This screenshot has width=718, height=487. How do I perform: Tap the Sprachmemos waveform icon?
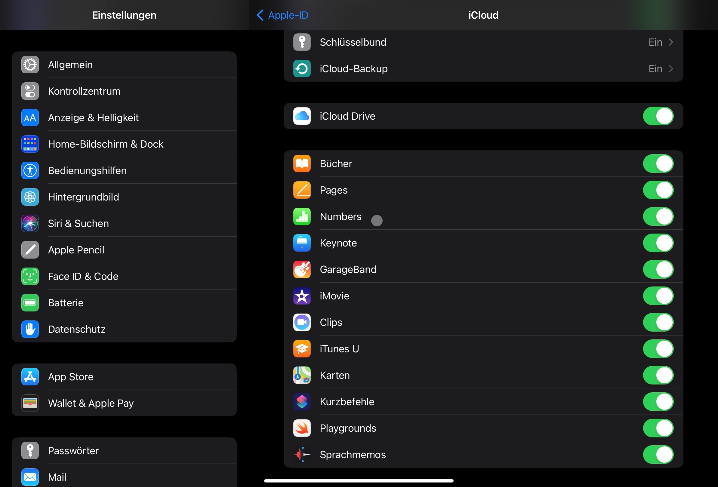301,454
